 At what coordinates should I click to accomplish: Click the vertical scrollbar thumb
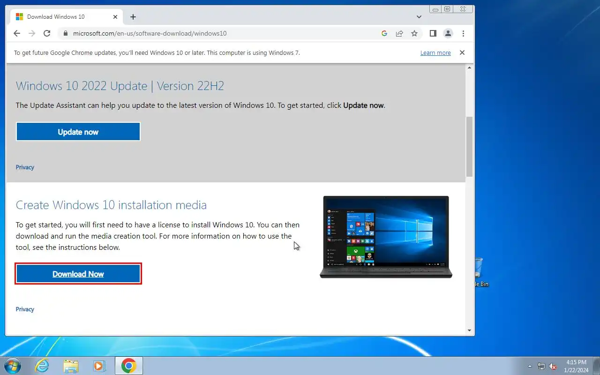pos(470,147)
